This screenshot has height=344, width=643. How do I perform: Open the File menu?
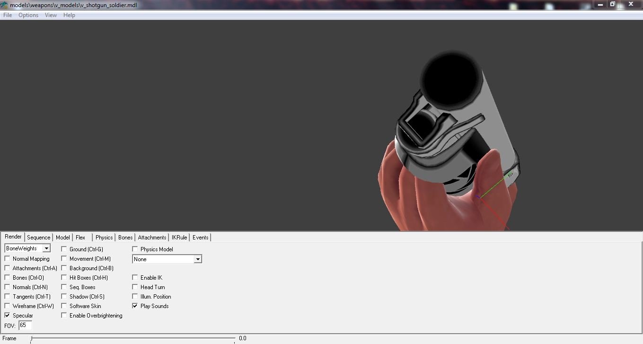(8, 15)
